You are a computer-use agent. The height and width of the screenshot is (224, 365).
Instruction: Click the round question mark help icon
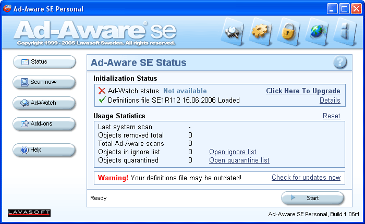(x=340, y=62)
